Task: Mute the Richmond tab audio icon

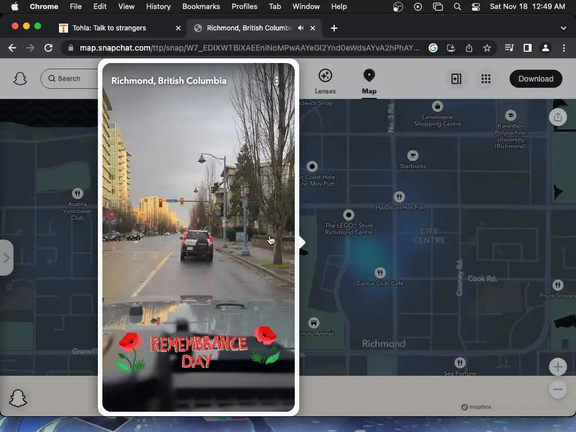Action: point(300,28)
